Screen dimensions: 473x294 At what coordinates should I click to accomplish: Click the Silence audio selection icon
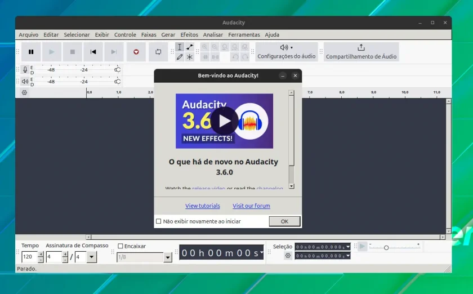tap(215, 57)
